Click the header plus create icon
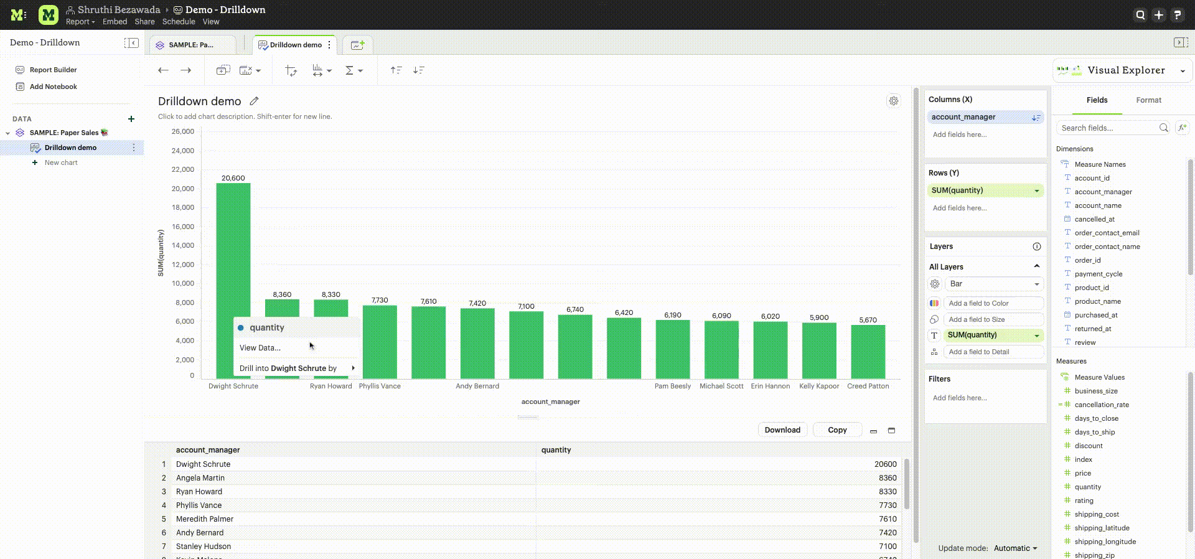Image resolution: width=1195 pixels, height=559 pixels. coord(1159,15)
